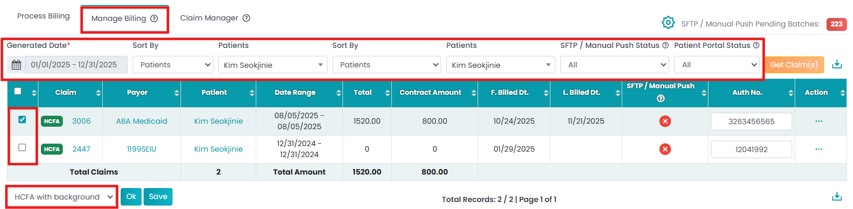
Task: Open the Claim Manager tab
Action: click(209, 18)
